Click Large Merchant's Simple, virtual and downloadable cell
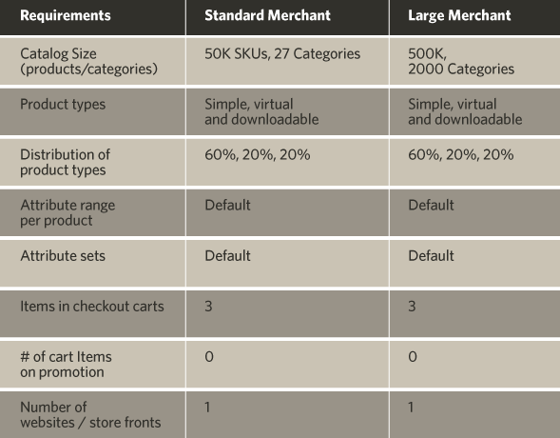This screenshot has width=560, height=438. tap(465, 111)
